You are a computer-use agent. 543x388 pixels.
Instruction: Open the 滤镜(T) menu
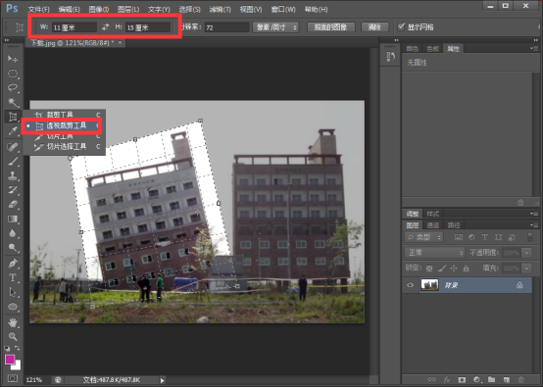pyautogui.click(x=221, y=10)
